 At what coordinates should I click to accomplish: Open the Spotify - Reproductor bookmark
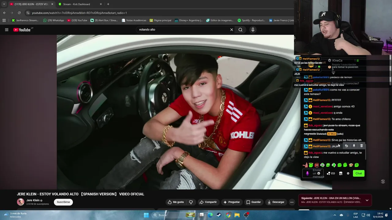click(251, 20)
